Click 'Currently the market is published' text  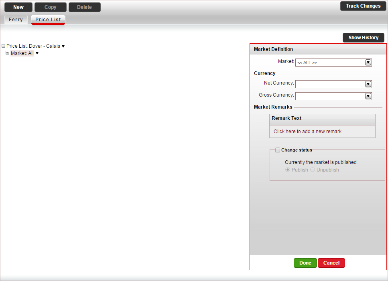pyautogui.click(x=321, y=162)
